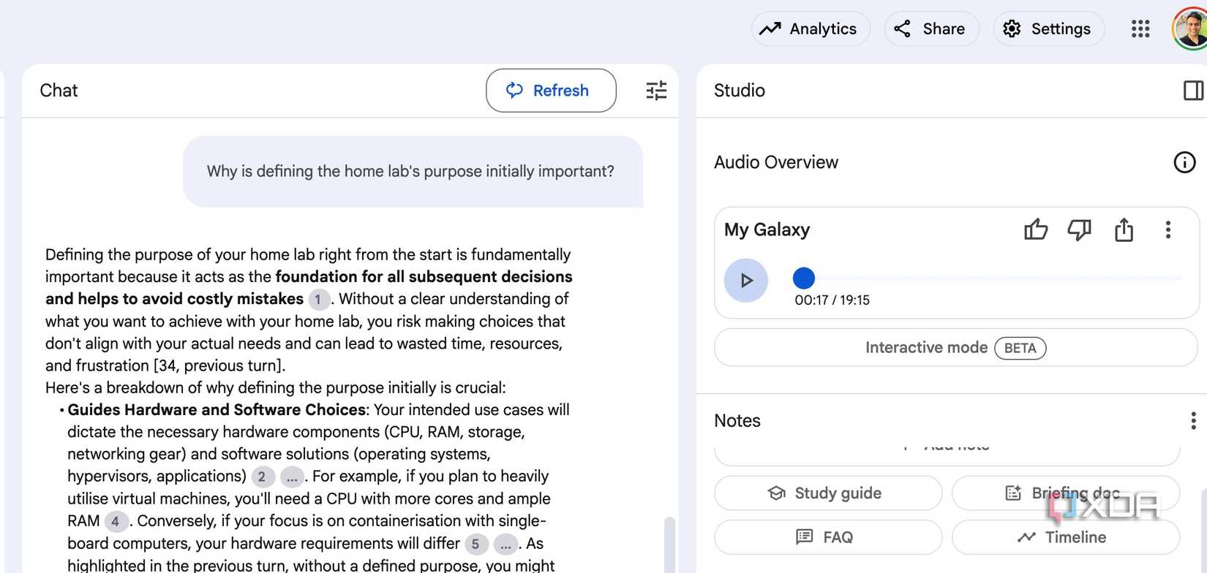Open the Google apps grid
This screenshot has height=573, width=1207.
click(1140, 29)
